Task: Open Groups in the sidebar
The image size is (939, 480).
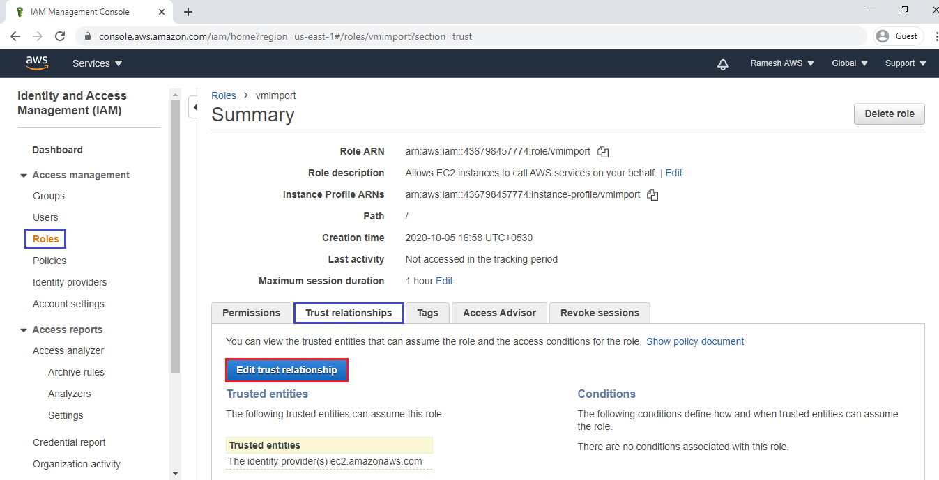Action: pyautogui.click(x=49, y=196)
